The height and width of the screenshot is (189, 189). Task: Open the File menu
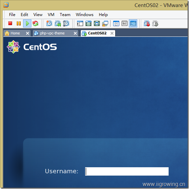click(12, 15)
